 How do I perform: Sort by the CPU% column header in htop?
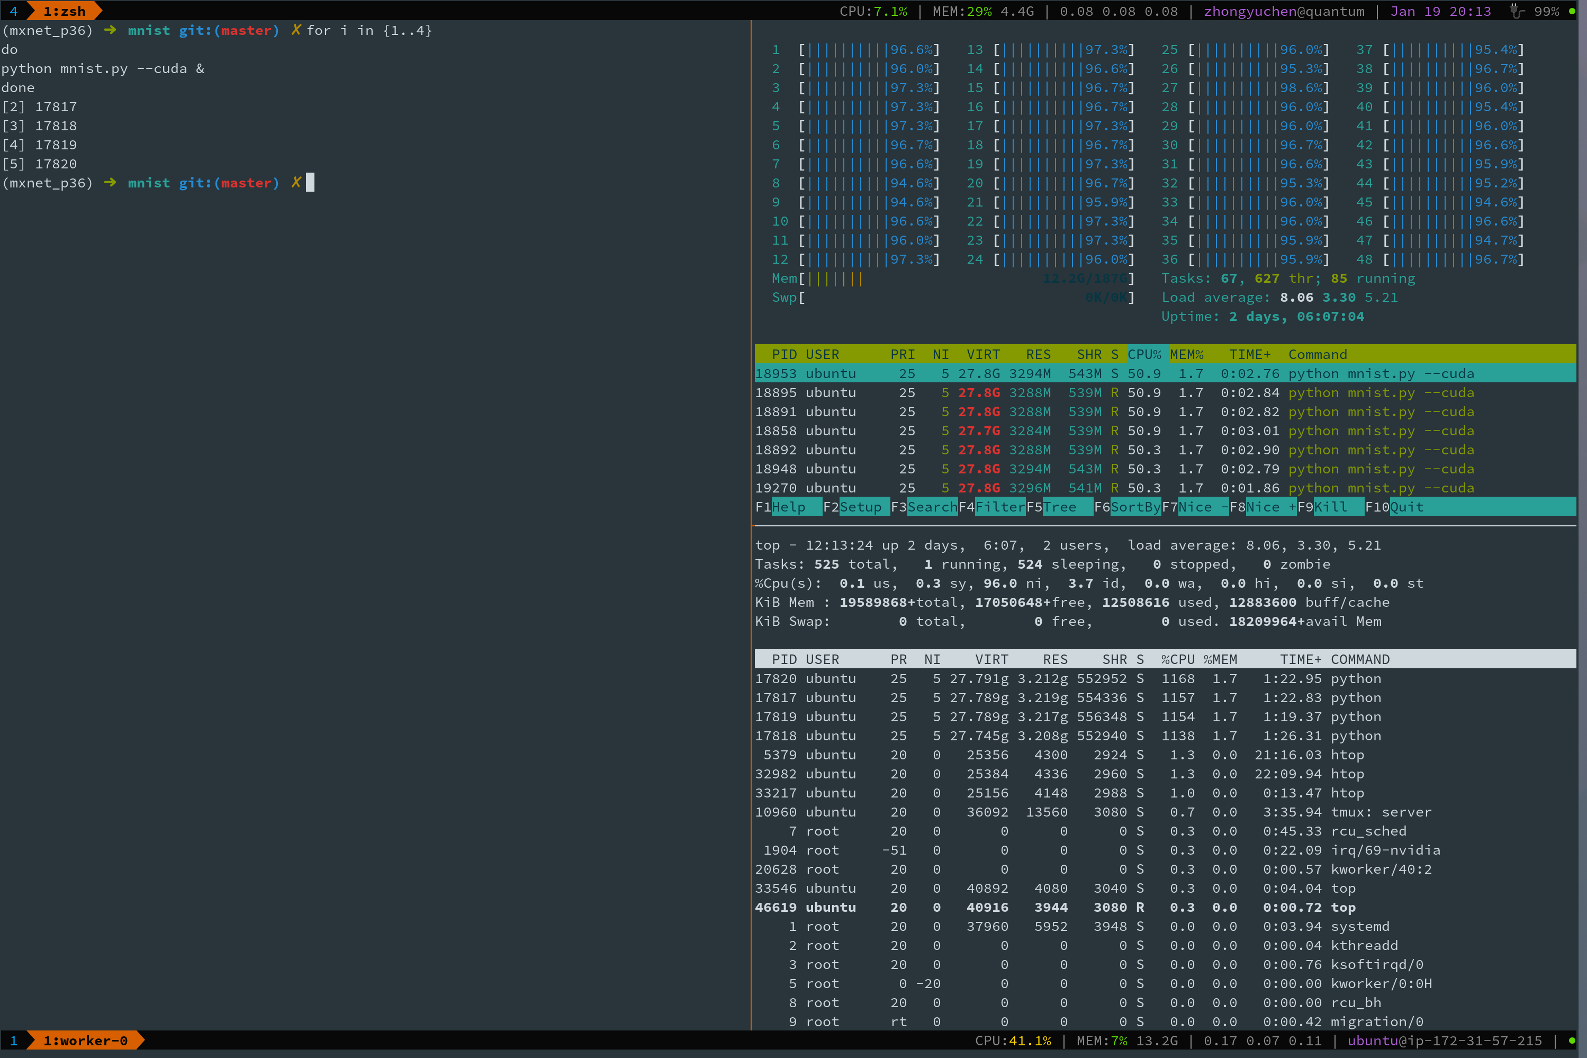pyautogui.click(x=1144, y=354)
